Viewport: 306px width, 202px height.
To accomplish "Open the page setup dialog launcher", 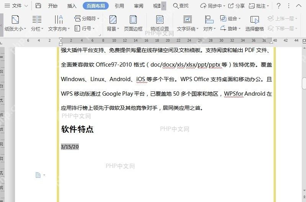I will (100, 35).
